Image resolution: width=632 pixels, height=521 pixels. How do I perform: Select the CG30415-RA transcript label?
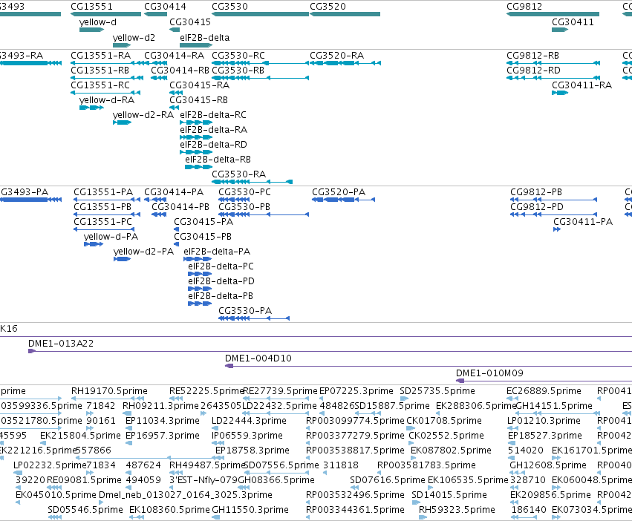point(200,85)
